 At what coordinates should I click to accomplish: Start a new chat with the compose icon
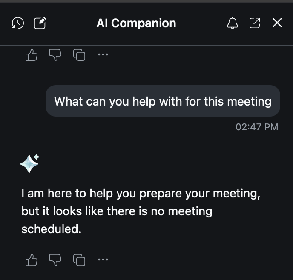pyautogui.click(x=40, y=23)
